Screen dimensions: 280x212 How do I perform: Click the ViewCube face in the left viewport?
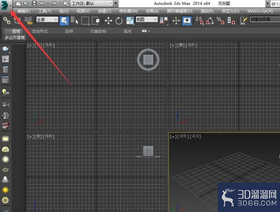click(x=148, y=151)
